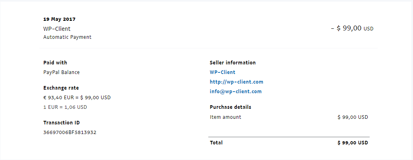Click the Seller information heading
Image resolution: width=413 pixels, height=160 pixels.
[232, 63]
